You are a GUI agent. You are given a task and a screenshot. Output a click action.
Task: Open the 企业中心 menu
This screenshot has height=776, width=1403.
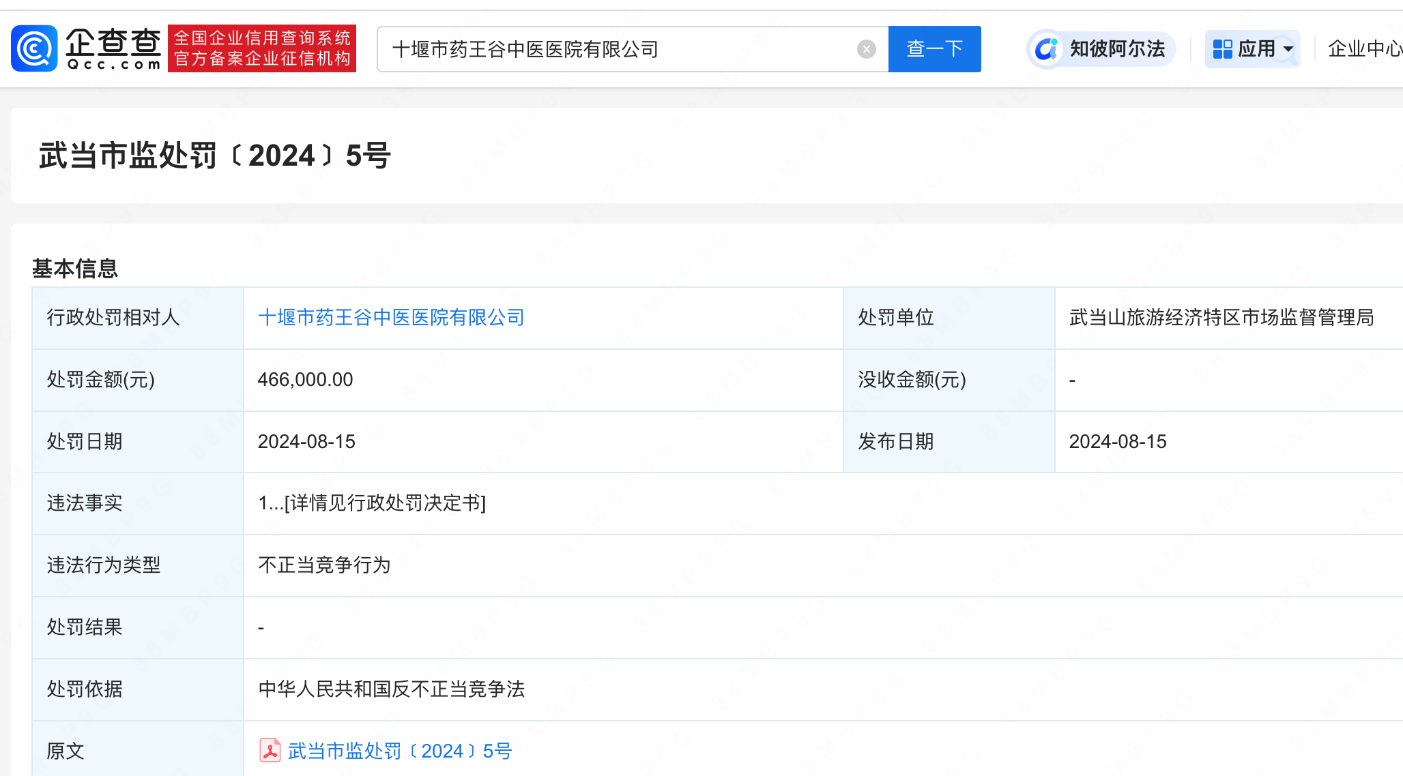[1365, 49]
